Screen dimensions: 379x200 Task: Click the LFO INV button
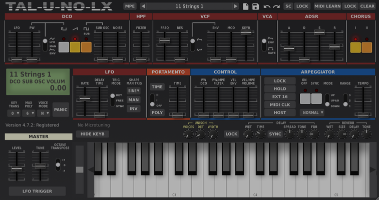click(x=133, y=109)
